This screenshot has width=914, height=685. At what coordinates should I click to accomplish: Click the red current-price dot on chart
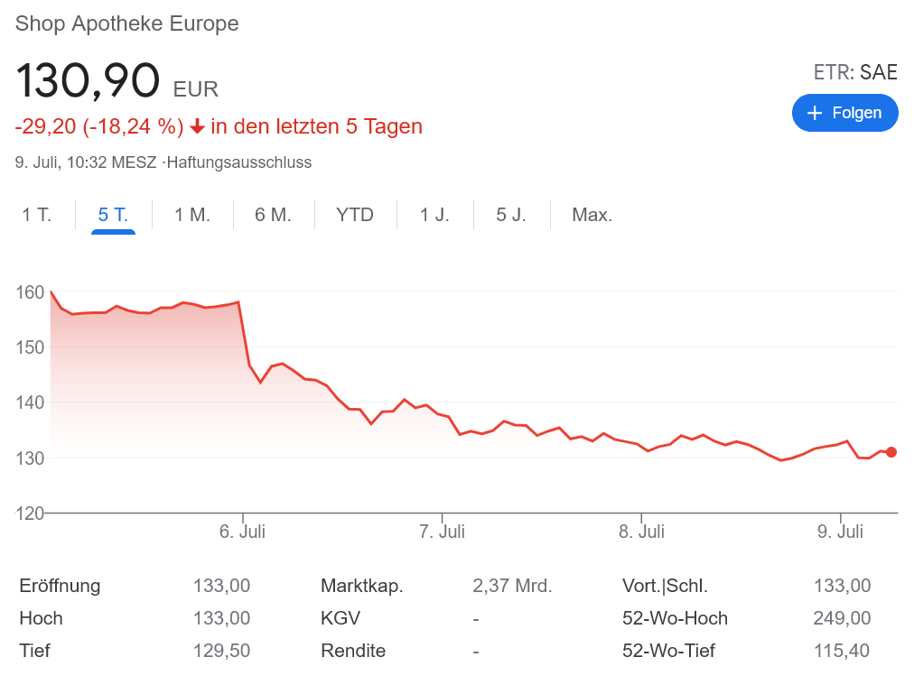coord(891,452)
